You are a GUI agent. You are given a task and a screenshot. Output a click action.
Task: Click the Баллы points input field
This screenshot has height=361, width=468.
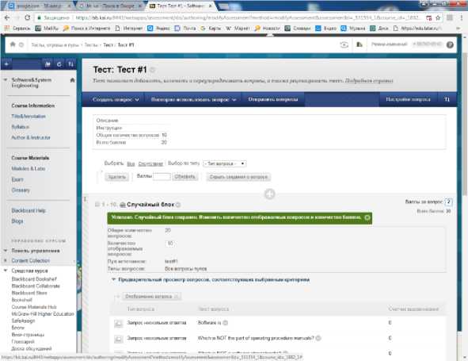[162, 176]
